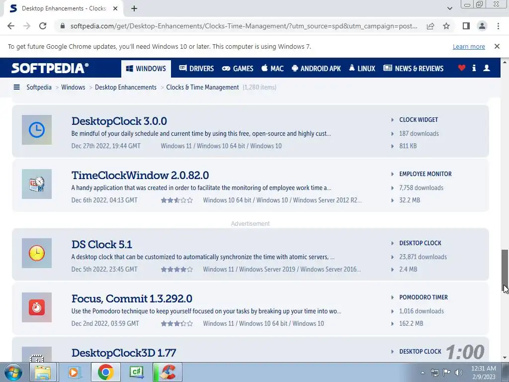Image resolution: width=509 pixels, height=382 pixels.
Task: Click the TimeClockWindow app icon
Action: (x=37, y=184)
